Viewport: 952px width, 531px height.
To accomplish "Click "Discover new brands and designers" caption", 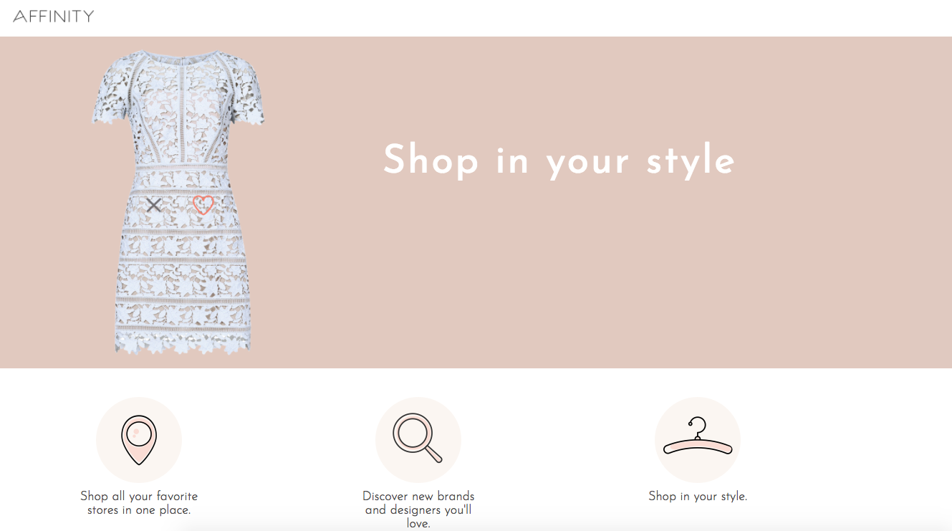I will 418,510.
